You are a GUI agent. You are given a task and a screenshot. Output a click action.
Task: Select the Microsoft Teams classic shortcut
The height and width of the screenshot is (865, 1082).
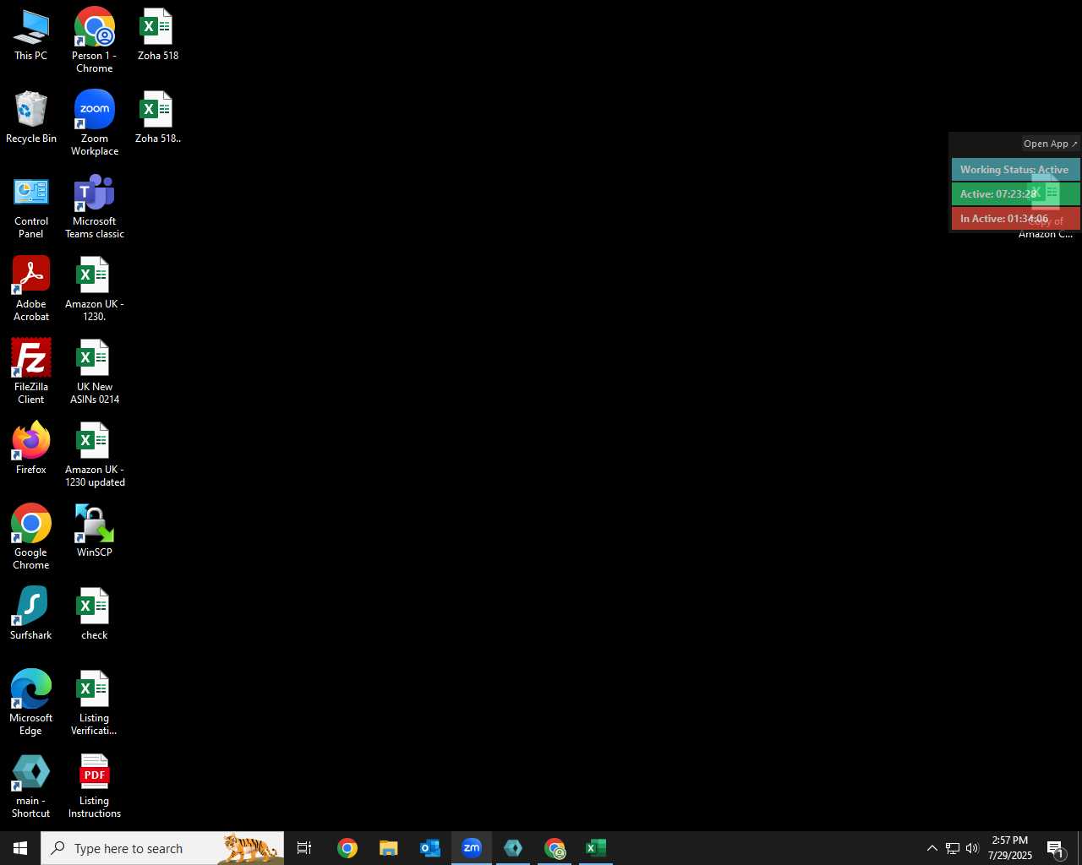point(95,207)
